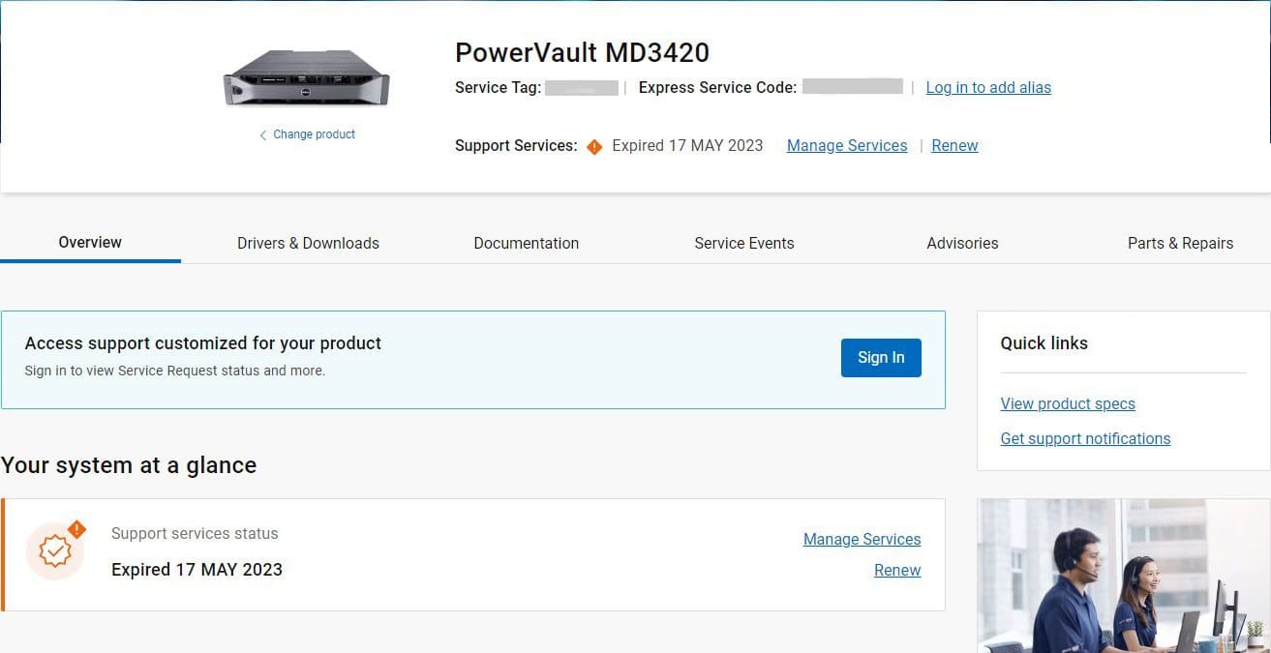Switch to Parts & Repairs tab
Screen dimensions: 1271x653
(x=1180, y=243)
